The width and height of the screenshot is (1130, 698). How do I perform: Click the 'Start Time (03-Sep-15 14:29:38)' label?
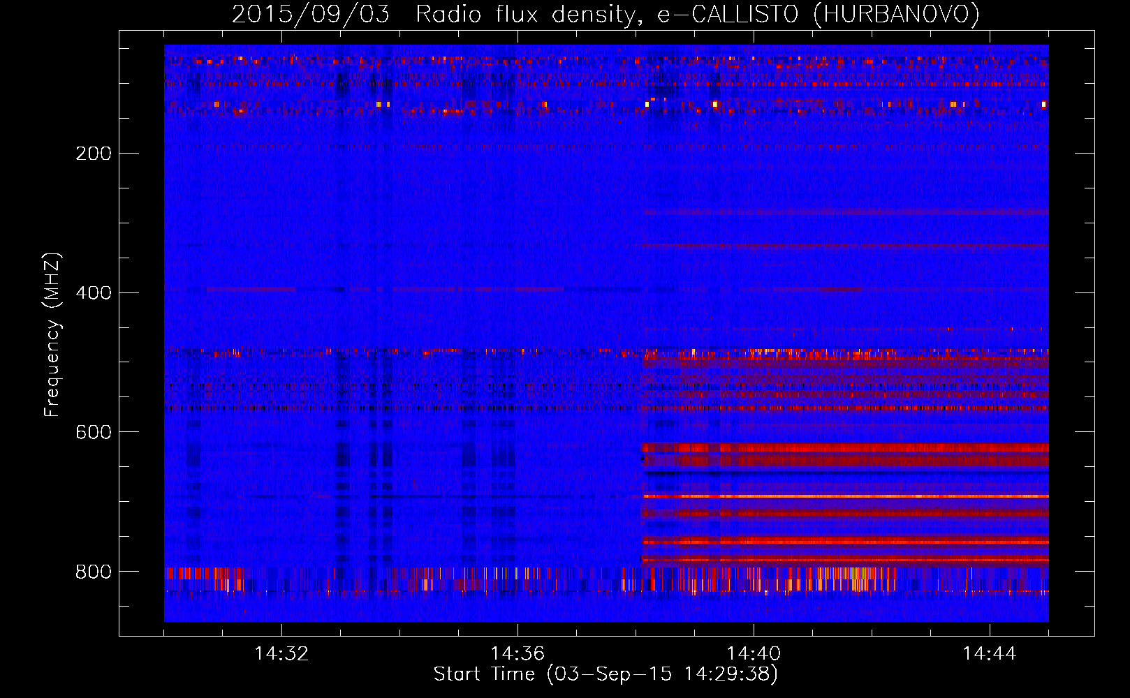(606, 674)
